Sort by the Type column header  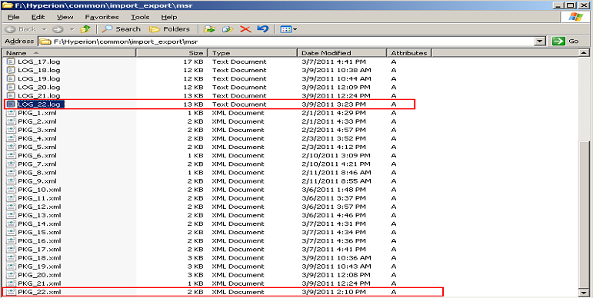click(x=252, y=53)
